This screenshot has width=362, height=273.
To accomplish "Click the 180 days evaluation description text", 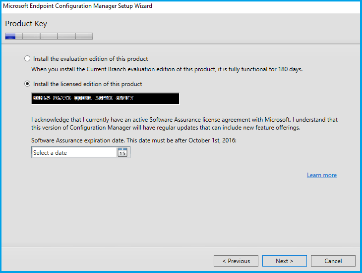I will pos(167,69).
